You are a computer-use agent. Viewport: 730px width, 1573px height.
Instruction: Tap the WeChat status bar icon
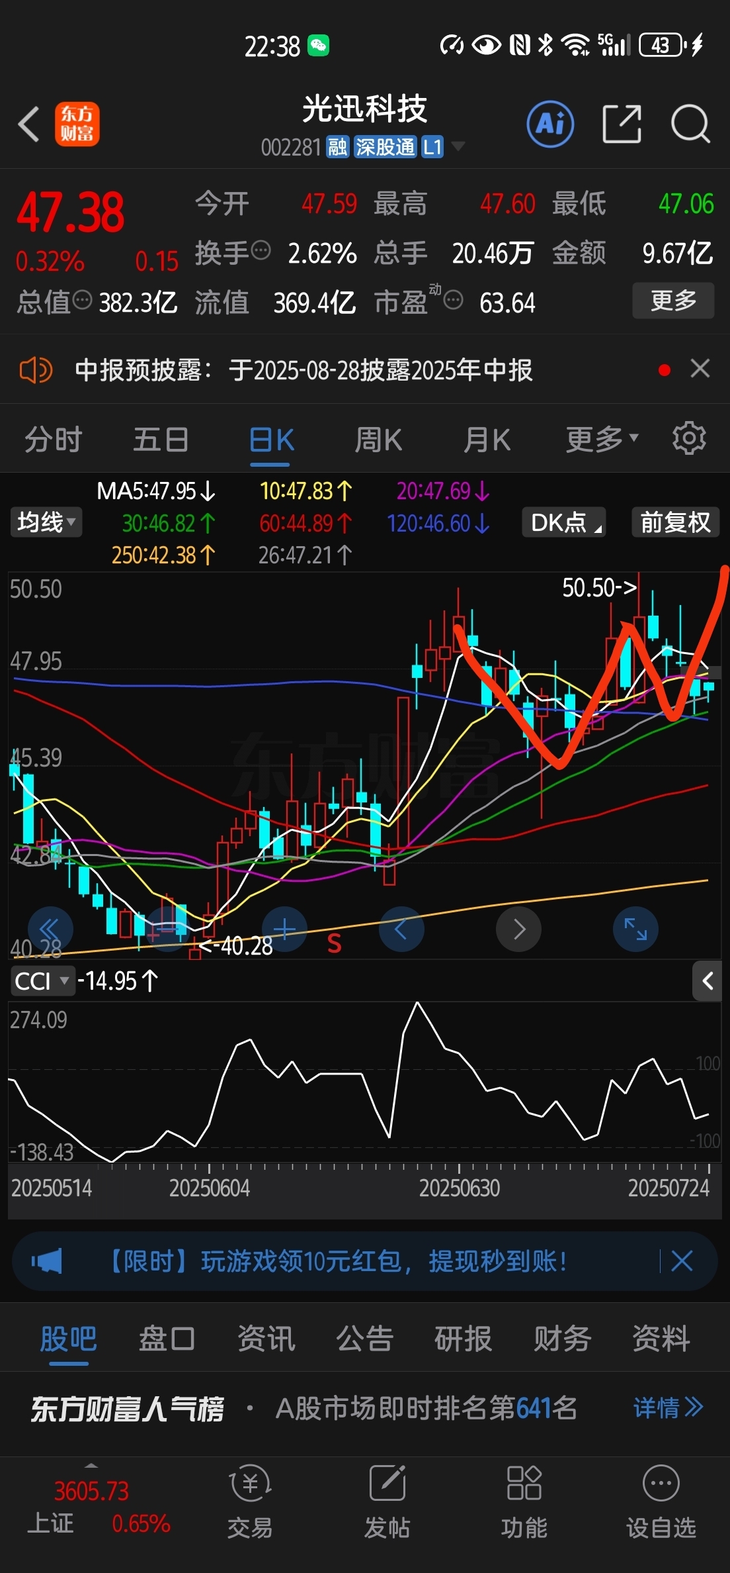pos(319,46)
